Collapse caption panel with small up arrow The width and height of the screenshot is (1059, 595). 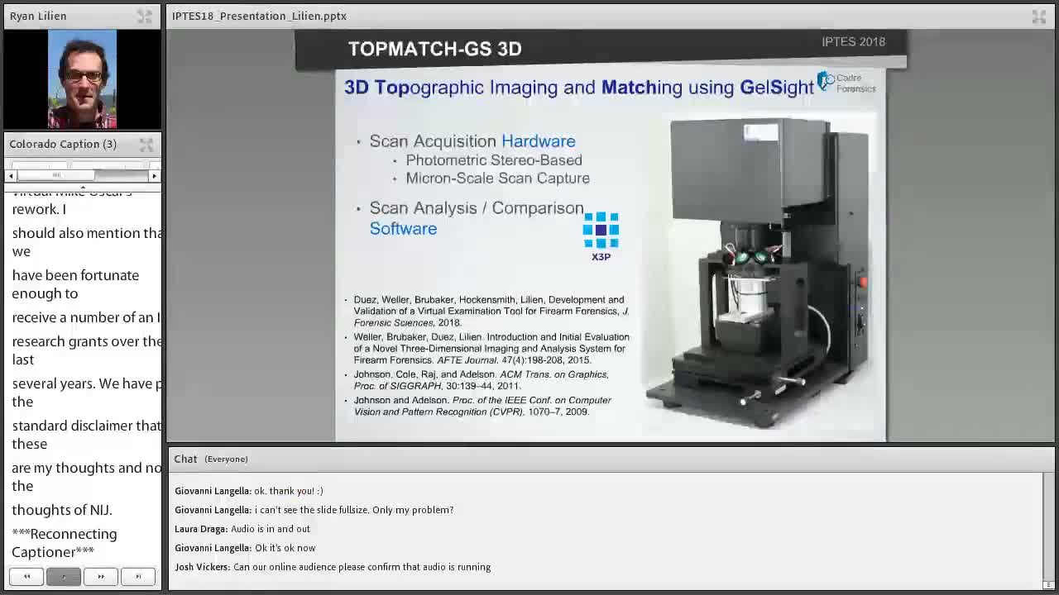82,186
